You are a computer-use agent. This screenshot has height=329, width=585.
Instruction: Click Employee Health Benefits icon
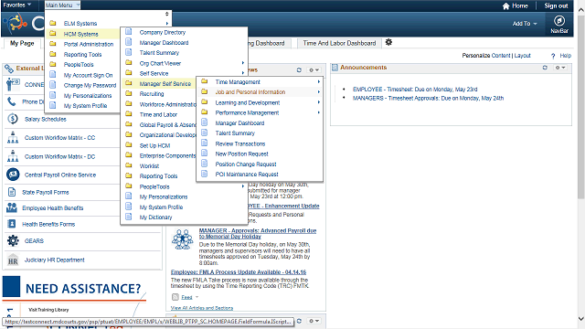[12, 207]
